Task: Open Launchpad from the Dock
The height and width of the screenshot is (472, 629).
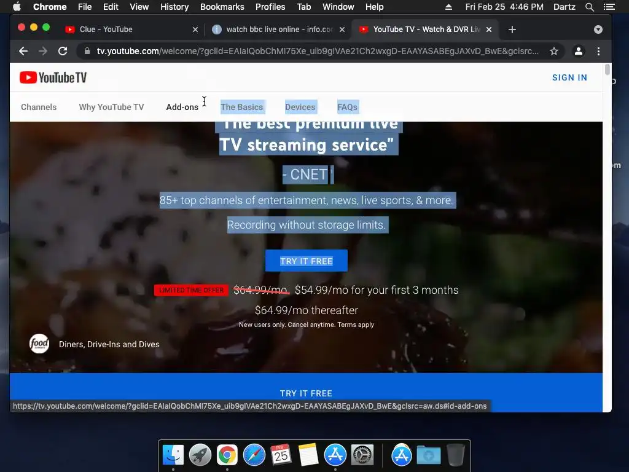Action: click(200, 455)
